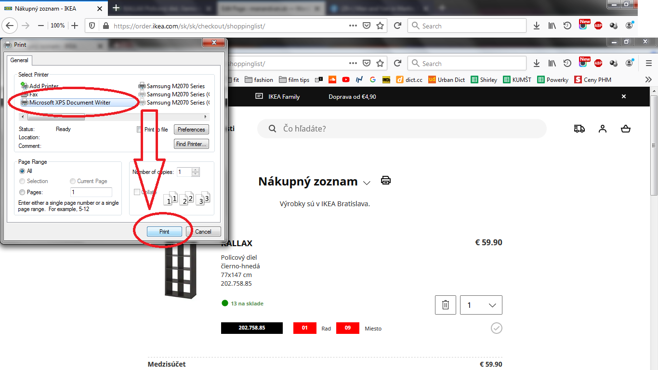Open the Urban Dict bookmark
The image size is (658, 370).
[x=447, y=79]
